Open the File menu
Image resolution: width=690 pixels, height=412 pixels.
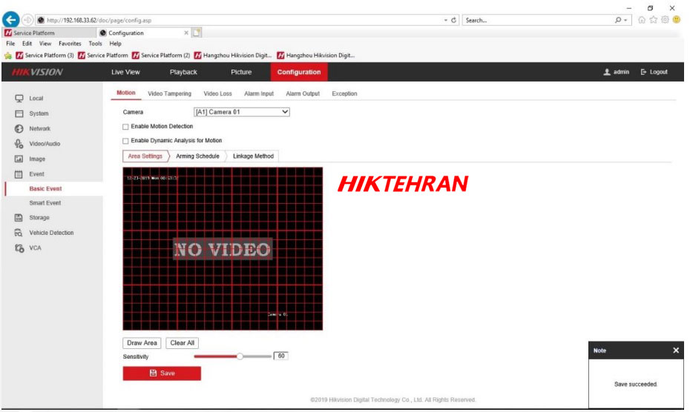click(x=10, y=44)
